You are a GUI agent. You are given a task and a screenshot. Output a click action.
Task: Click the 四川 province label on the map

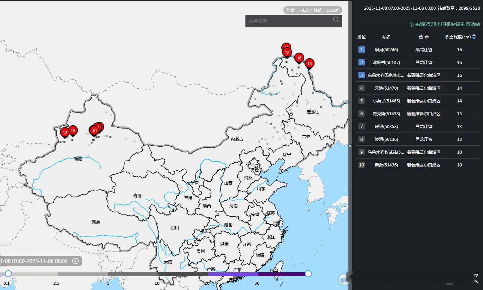tap(175, 228)
